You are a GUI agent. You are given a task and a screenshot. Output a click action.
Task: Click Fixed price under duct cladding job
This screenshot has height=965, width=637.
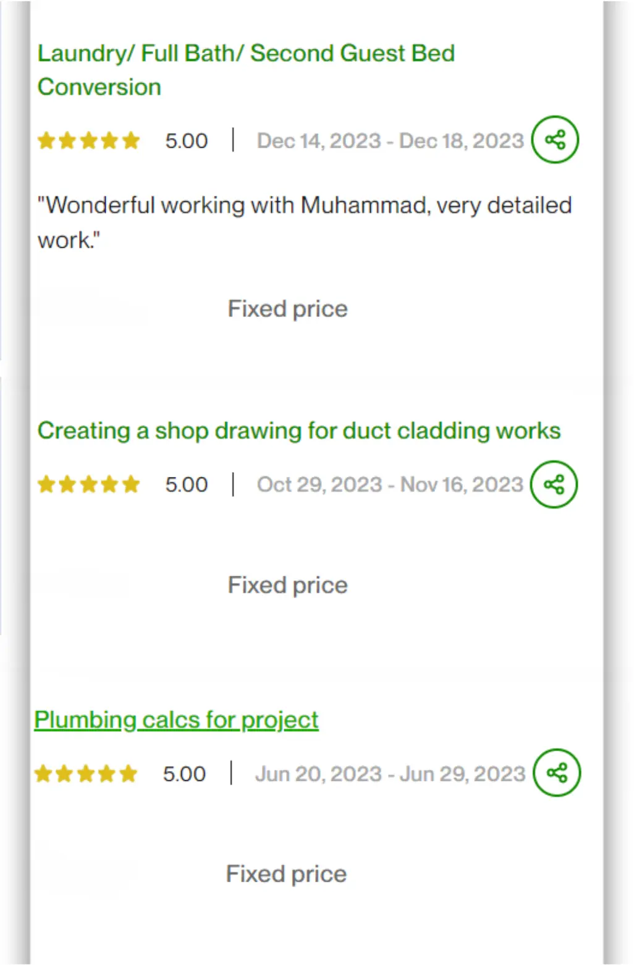[x=288, y=585]
